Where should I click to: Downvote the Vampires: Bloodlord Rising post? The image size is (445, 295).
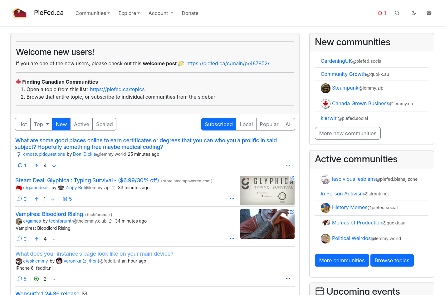(54, 239)
